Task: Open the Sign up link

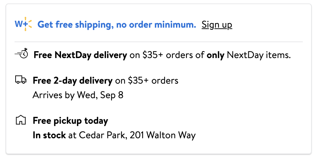Action: pyautogui.click(x=217, y=25)
